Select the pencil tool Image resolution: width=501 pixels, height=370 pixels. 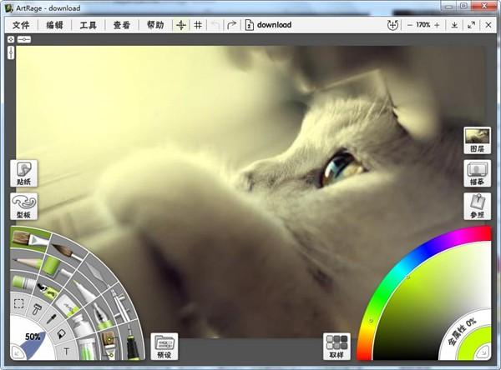(x=25, y=262)
